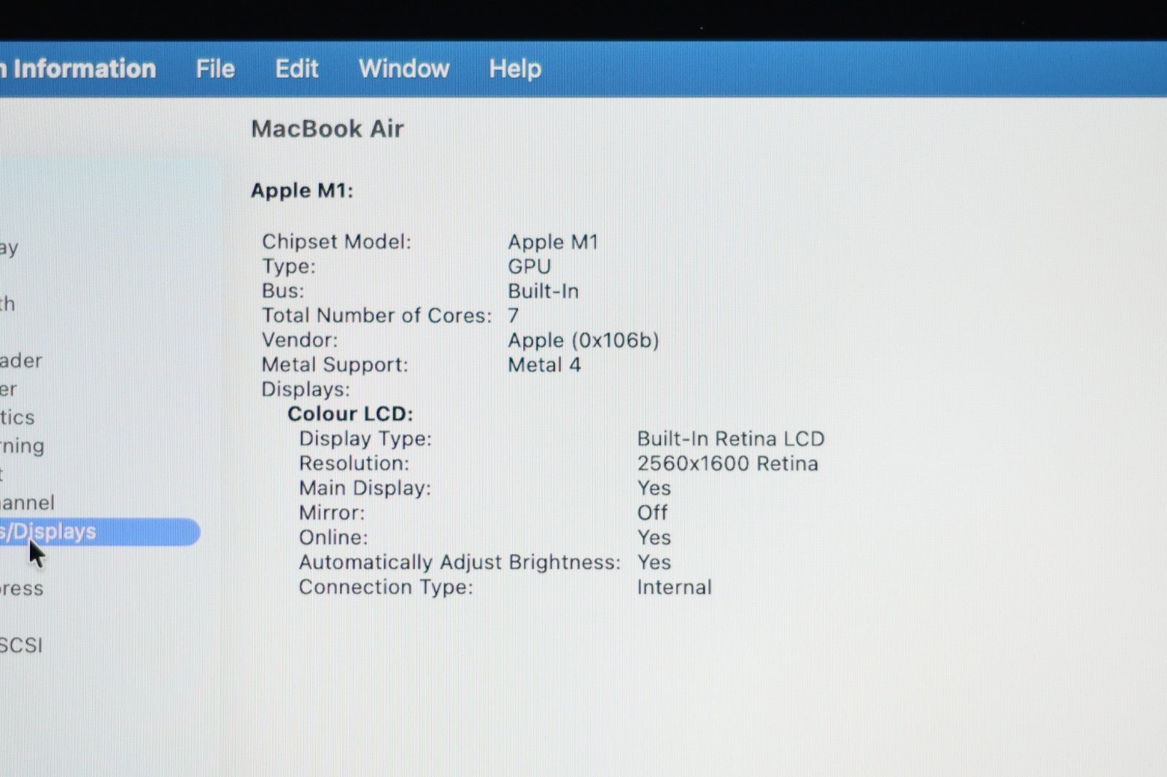The height and width of the screenshot is (777, 1167).
Task: Open the Help menu
Action: click(x=515, y=69)
